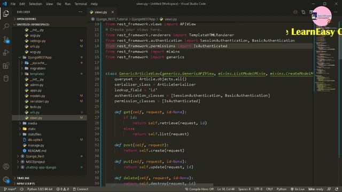The width and height of the screenshot is (342, 192).
Task: Click the Synchronize Changes icon in status bar
Action: (22, 189)
